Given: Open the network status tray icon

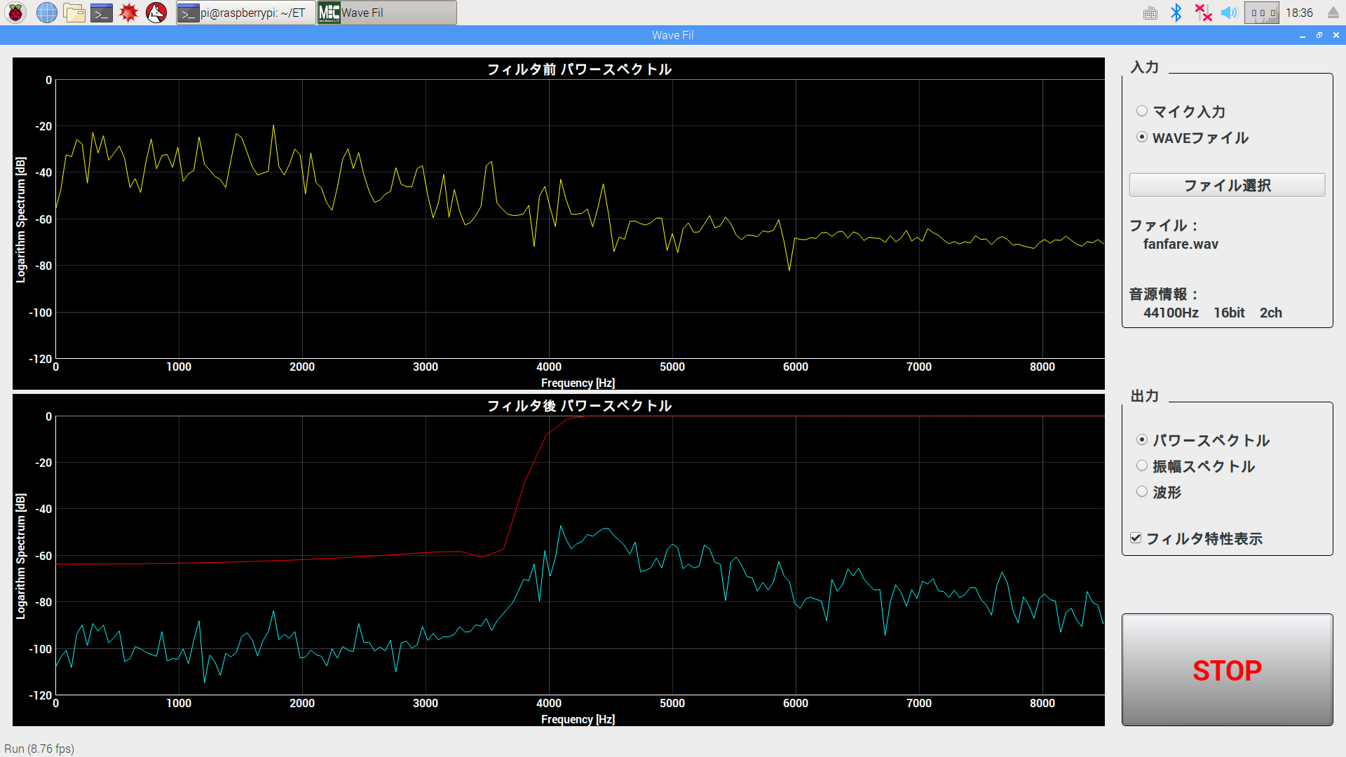Looking at the screenshot, I should pos(1203,13).
